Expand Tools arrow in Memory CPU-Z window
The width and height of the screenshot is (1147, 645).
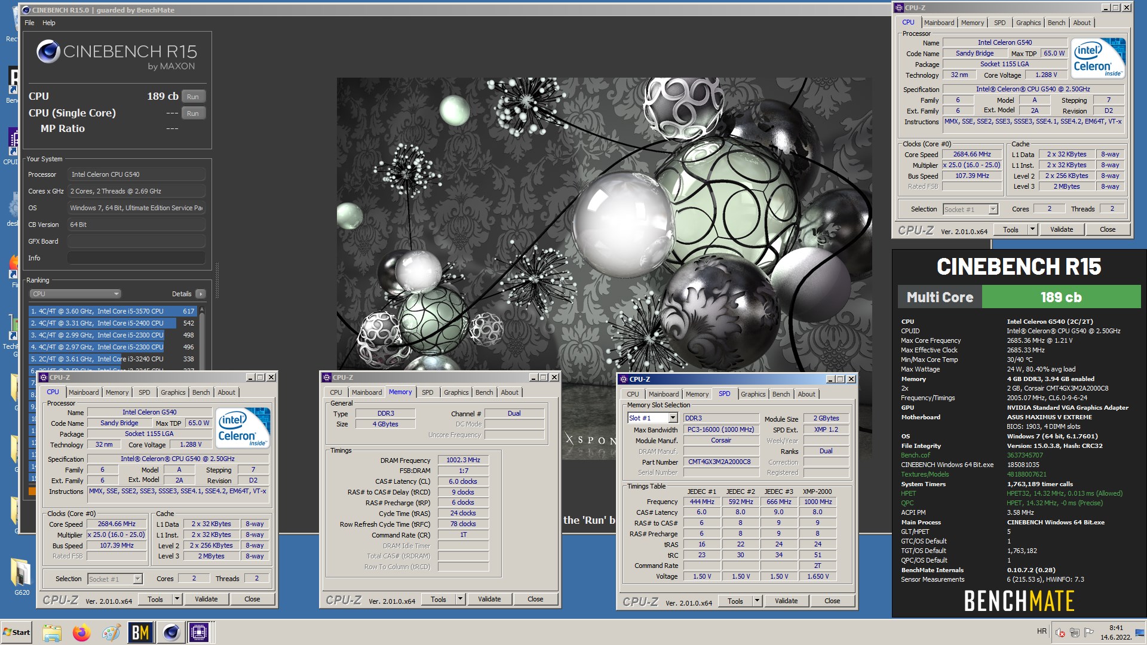pyautogui.click(x=459, y=599)
